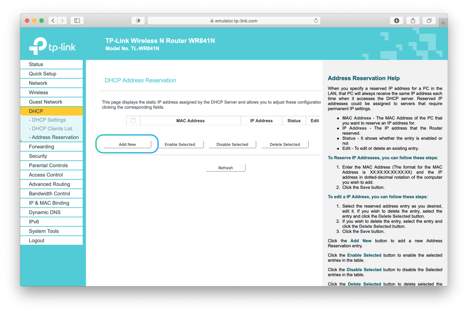Click the emulator.tp-link.com address bar
468x313 pixels.
point(234,21)
